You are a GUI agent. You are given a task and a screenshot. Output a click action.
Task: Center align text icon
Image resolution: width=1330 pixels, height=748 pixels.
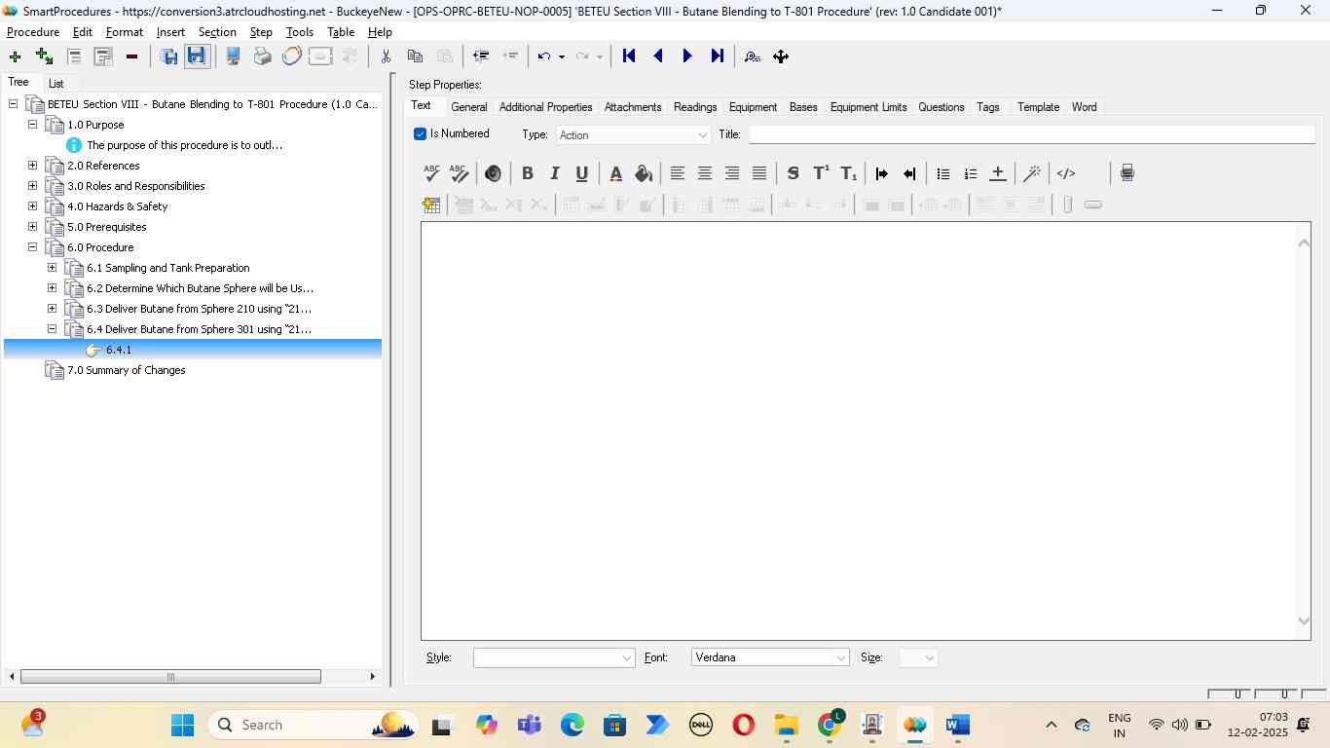pos(705,173)
